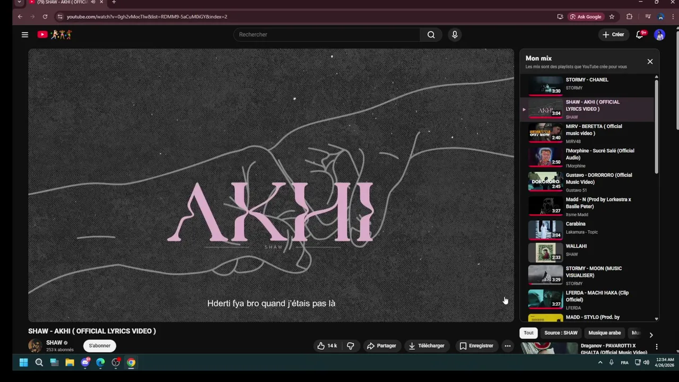
Task: Click the SHAW - AKHI playlist entry title
Action: coord(593,105)
